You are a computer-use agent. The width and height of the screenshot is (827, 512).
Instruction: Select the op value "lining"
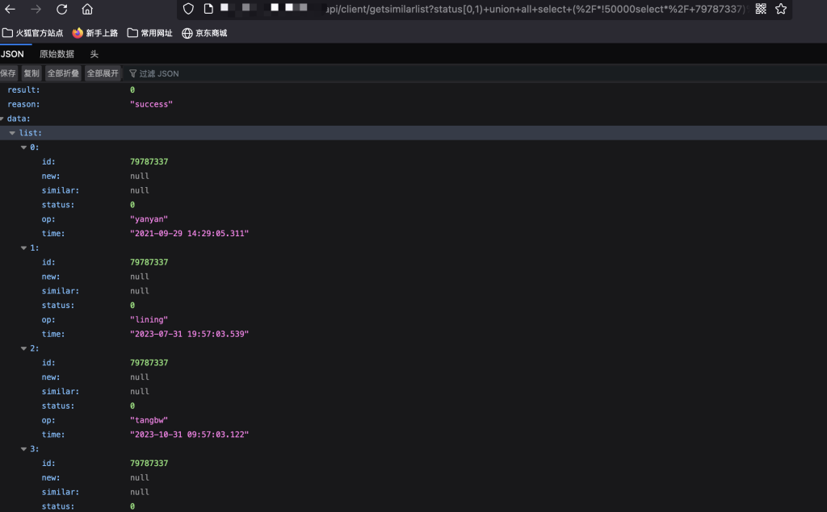tap(149, 320)
